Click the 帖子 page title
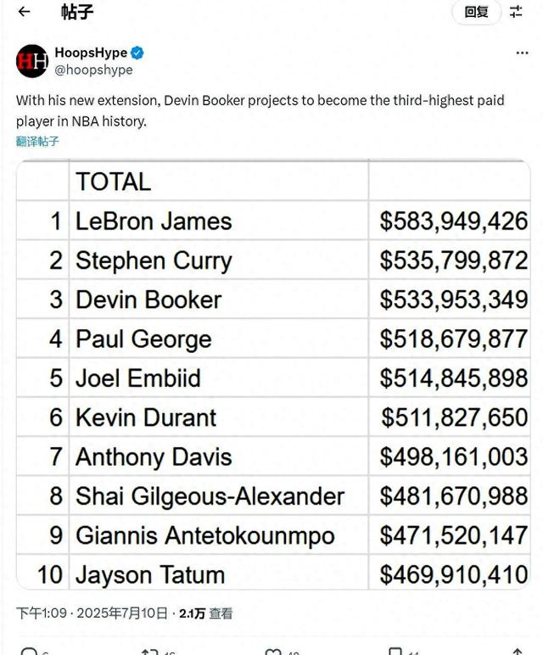 77,12
